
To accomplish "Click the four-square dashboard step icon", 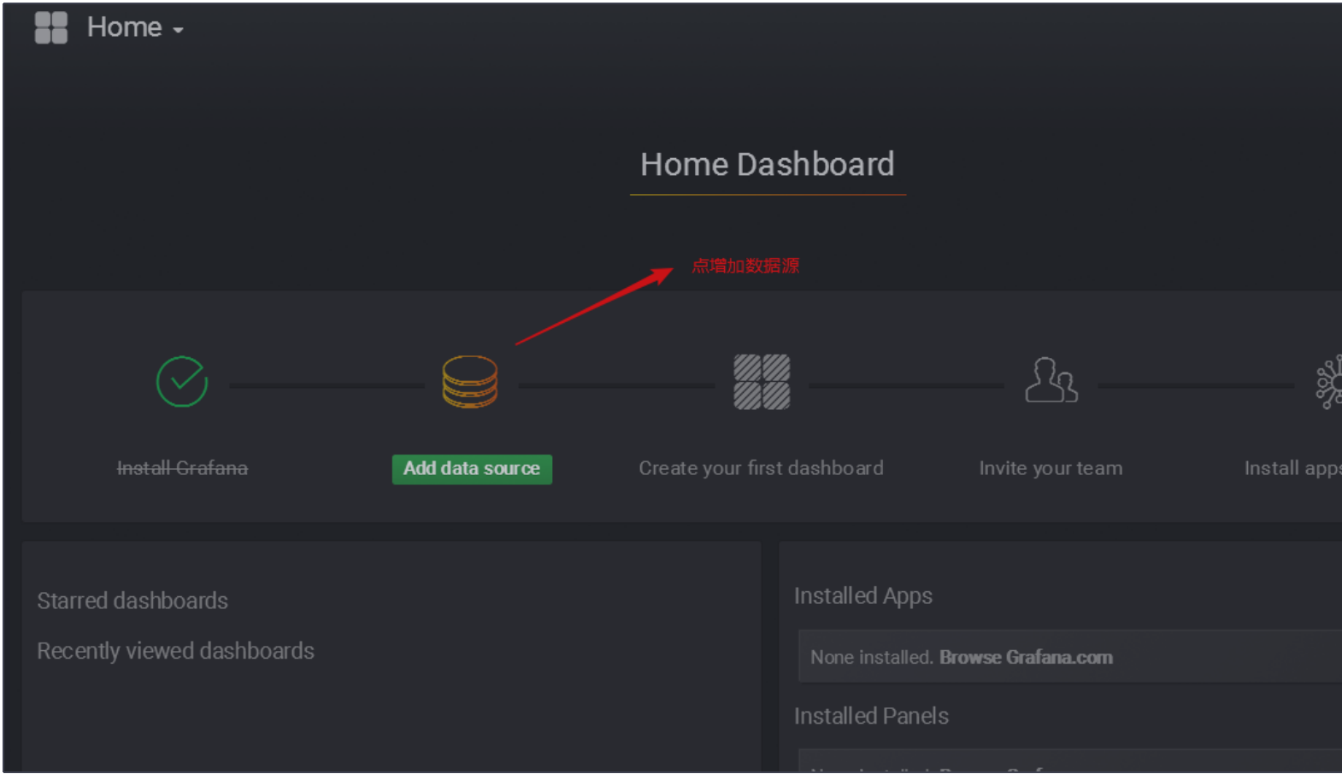I will point(762,382).
